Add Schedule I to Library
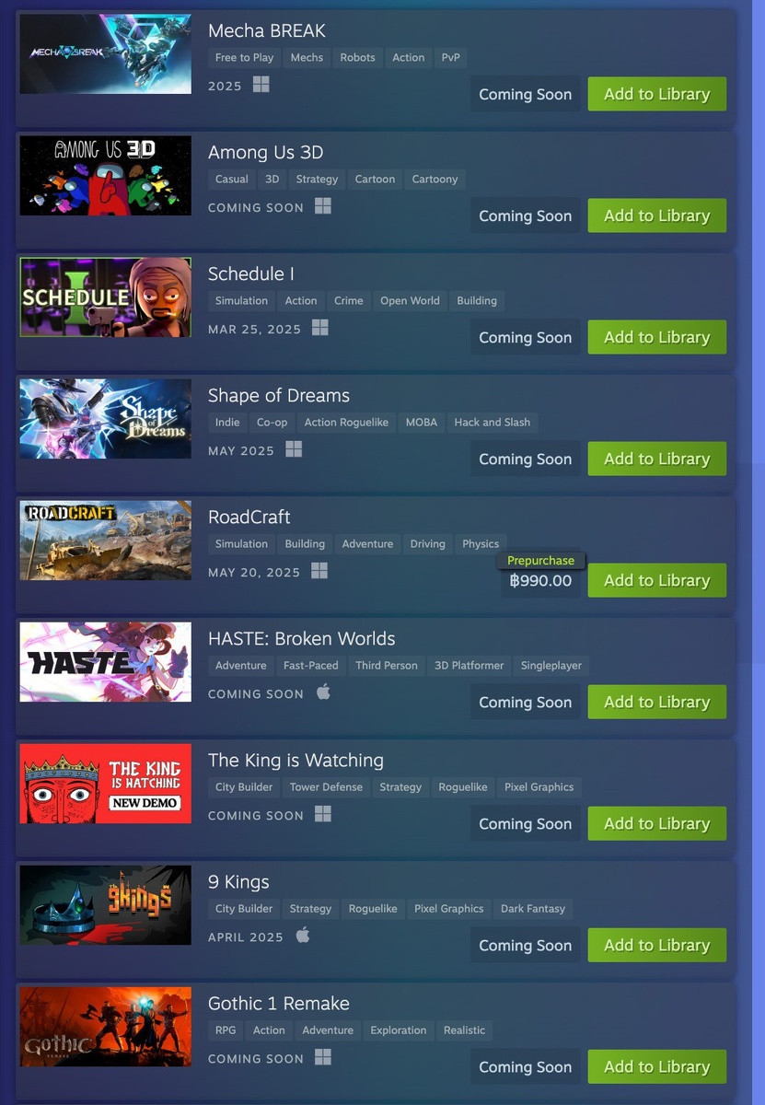 pos(657,337)
